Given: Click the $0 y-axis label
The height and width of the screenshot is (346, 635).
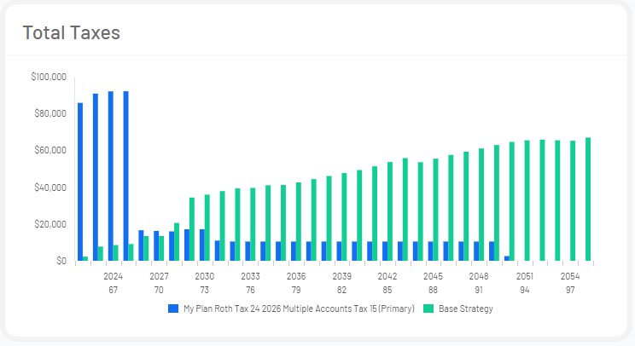Looking at the screenshot, I should 60,261.
